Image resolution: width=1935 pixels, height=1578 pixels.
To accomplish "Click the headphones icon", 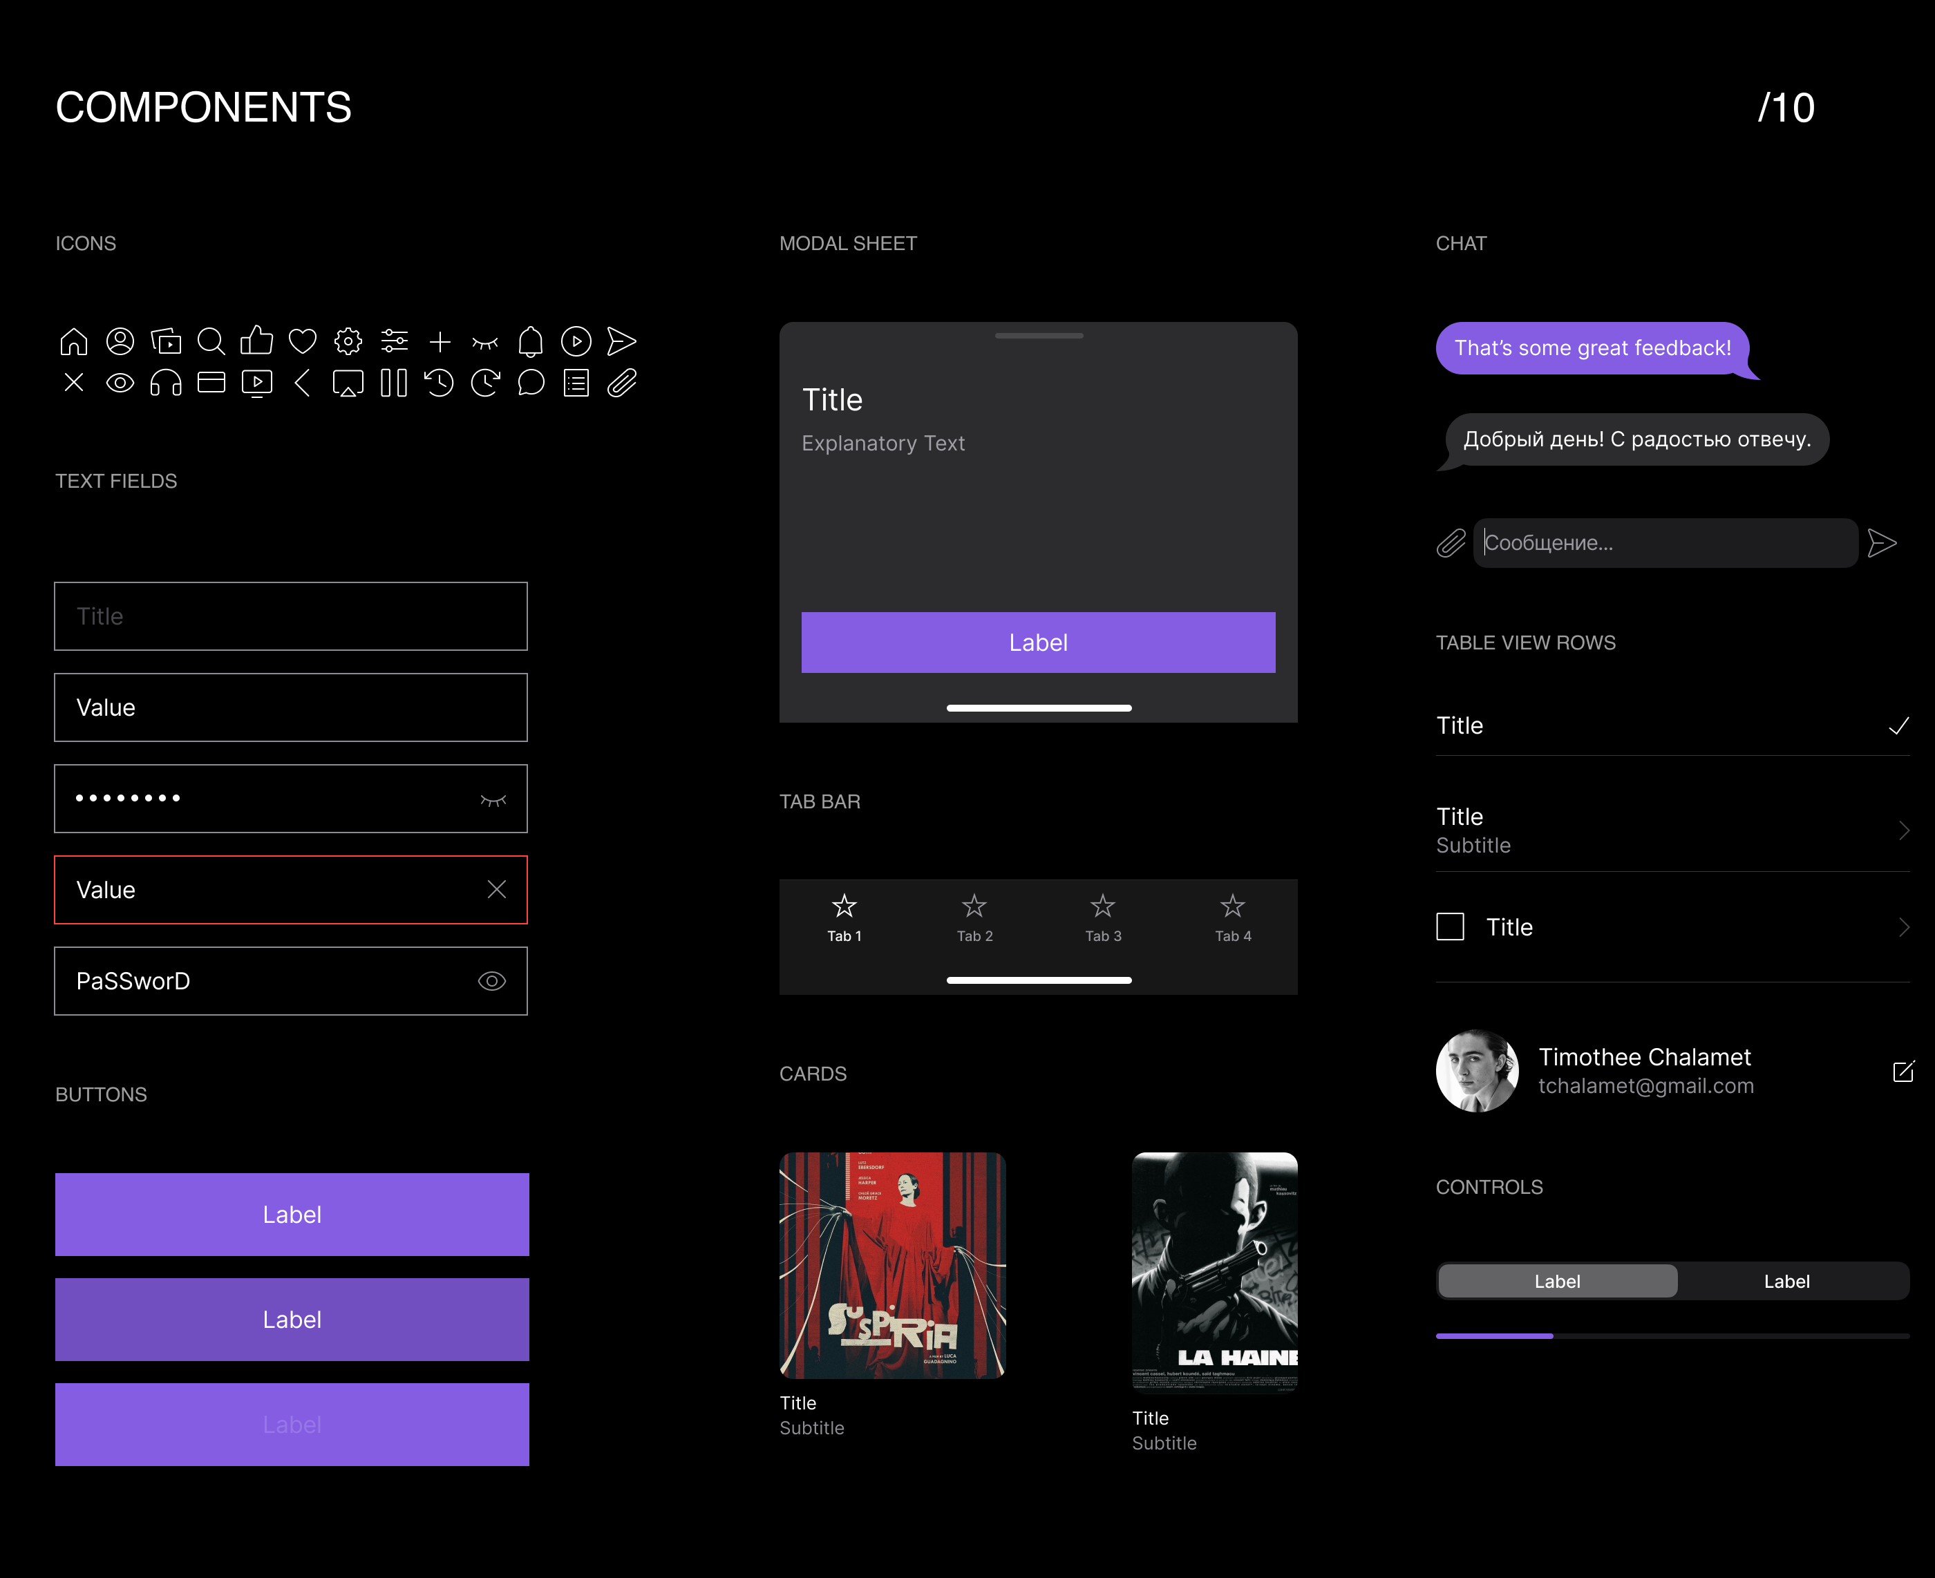I will click(x=165, y=383).
